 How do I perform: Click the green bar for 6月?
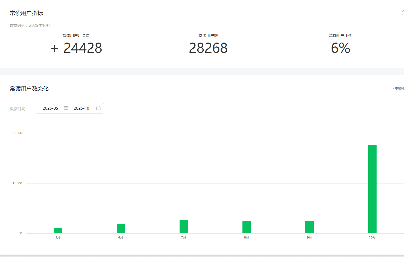(x=121, y=229)
